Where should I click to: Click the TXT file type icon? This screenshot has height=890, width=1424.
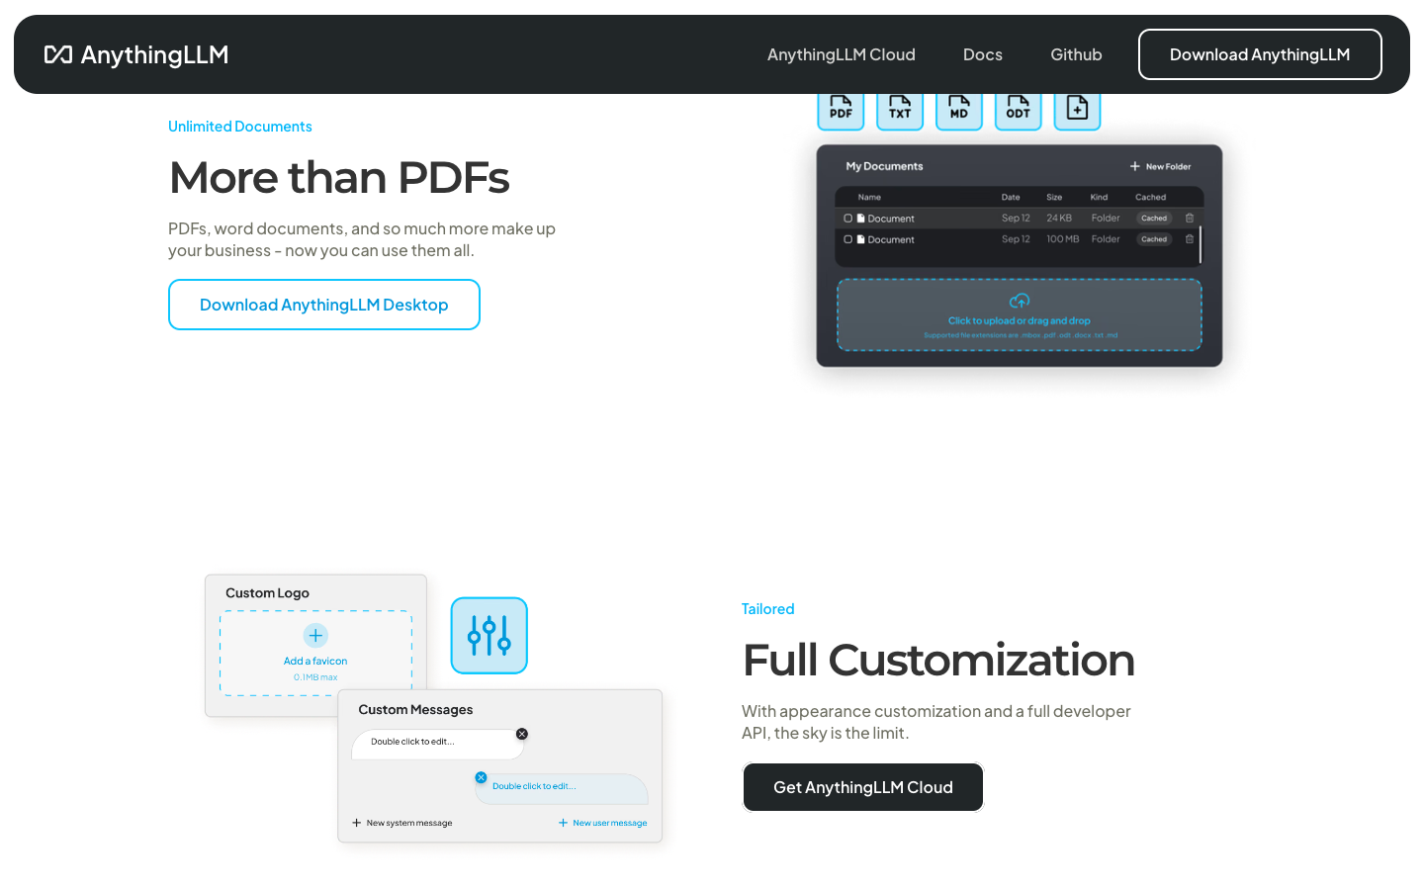click(900, 110)
